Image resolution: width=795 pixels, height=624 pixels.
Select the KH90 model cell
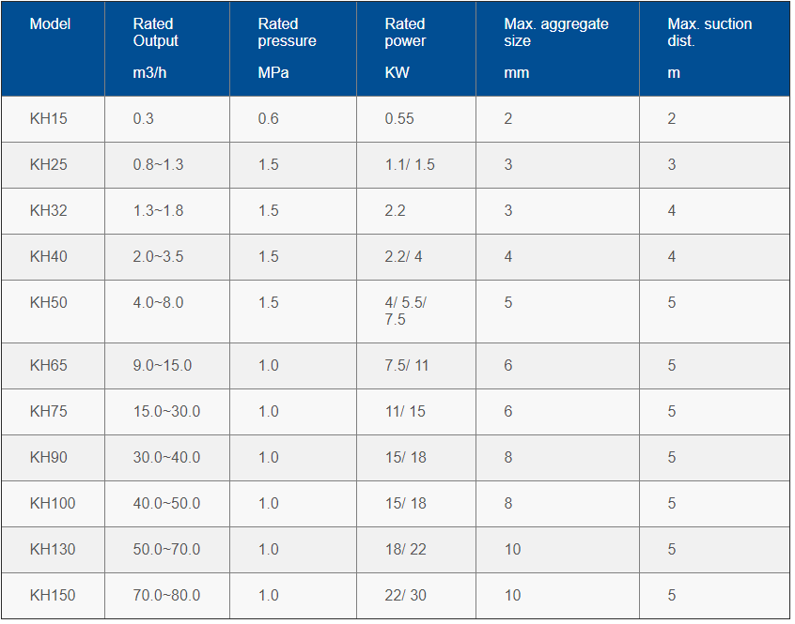(54, 458)
